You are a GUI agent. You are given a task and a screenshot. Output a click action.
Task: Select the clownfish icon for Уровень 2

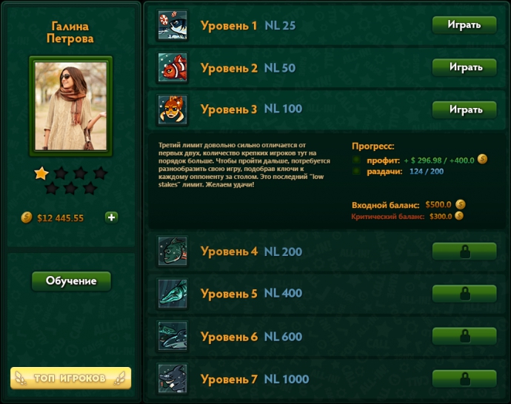pyautogui.click(x=173, y=67)
